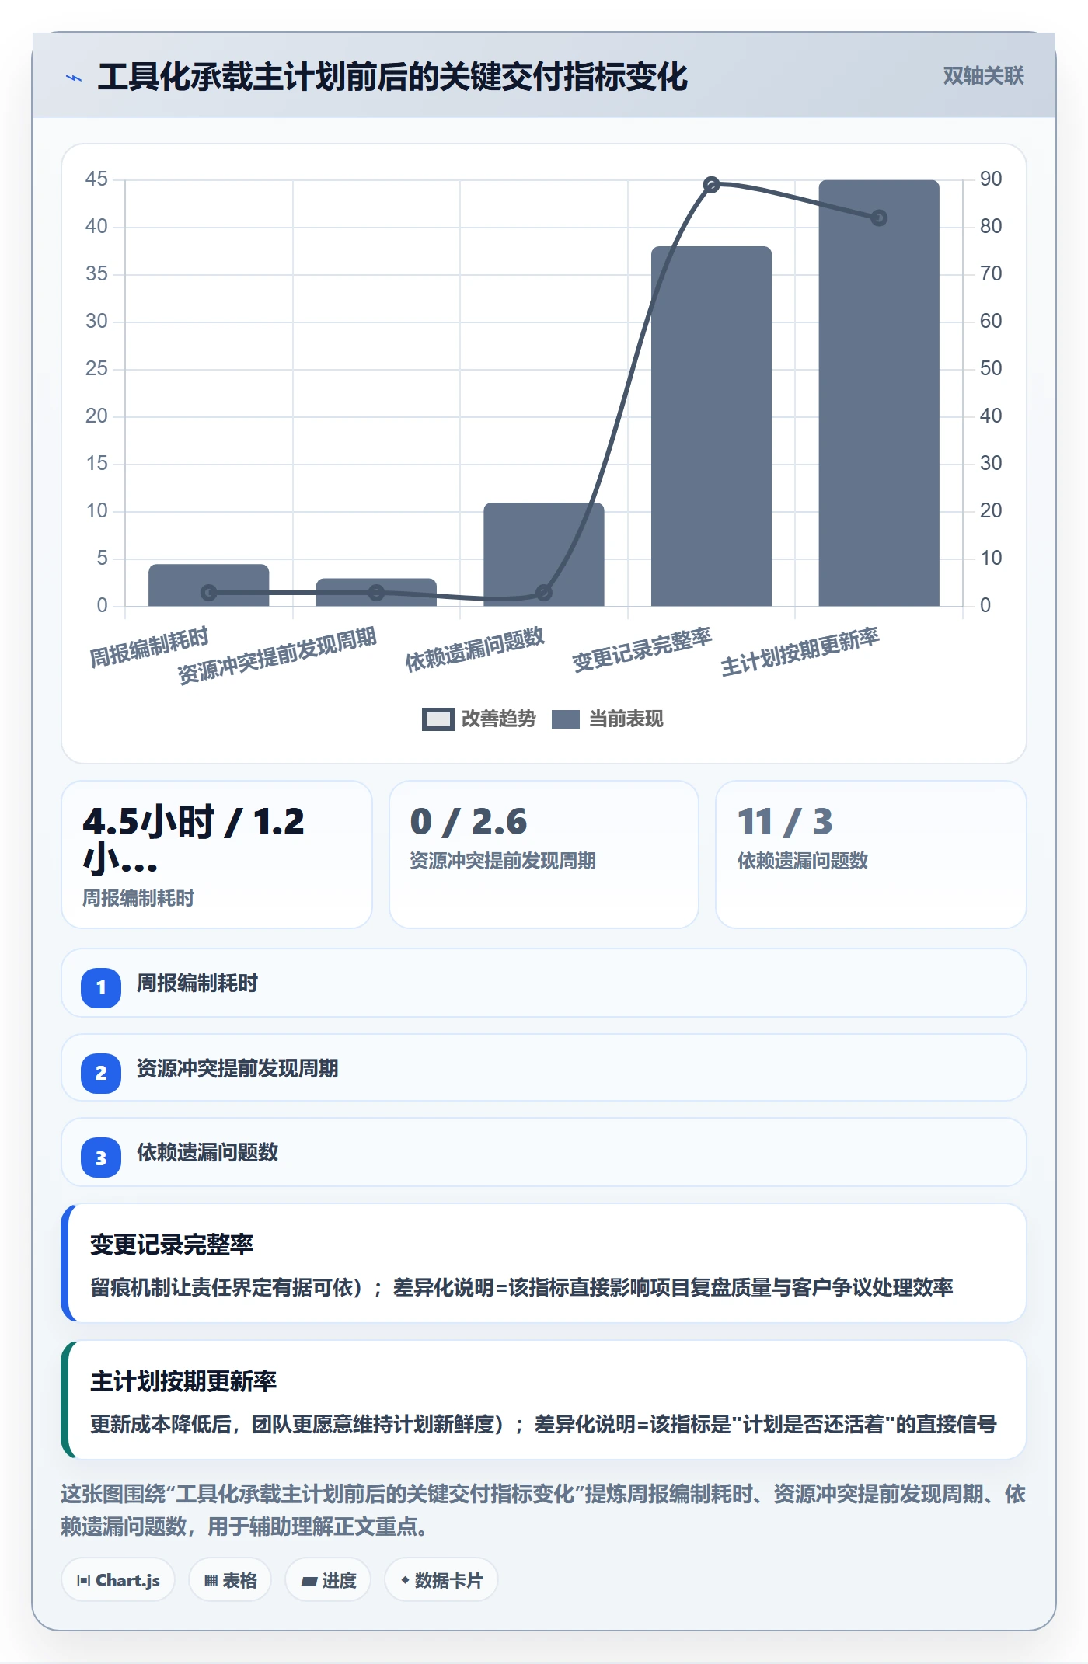This screenshot has height=1664, width=1088.
Task: Toggle the 改善趋势 legend item
Action: click(x=479, y=719)
